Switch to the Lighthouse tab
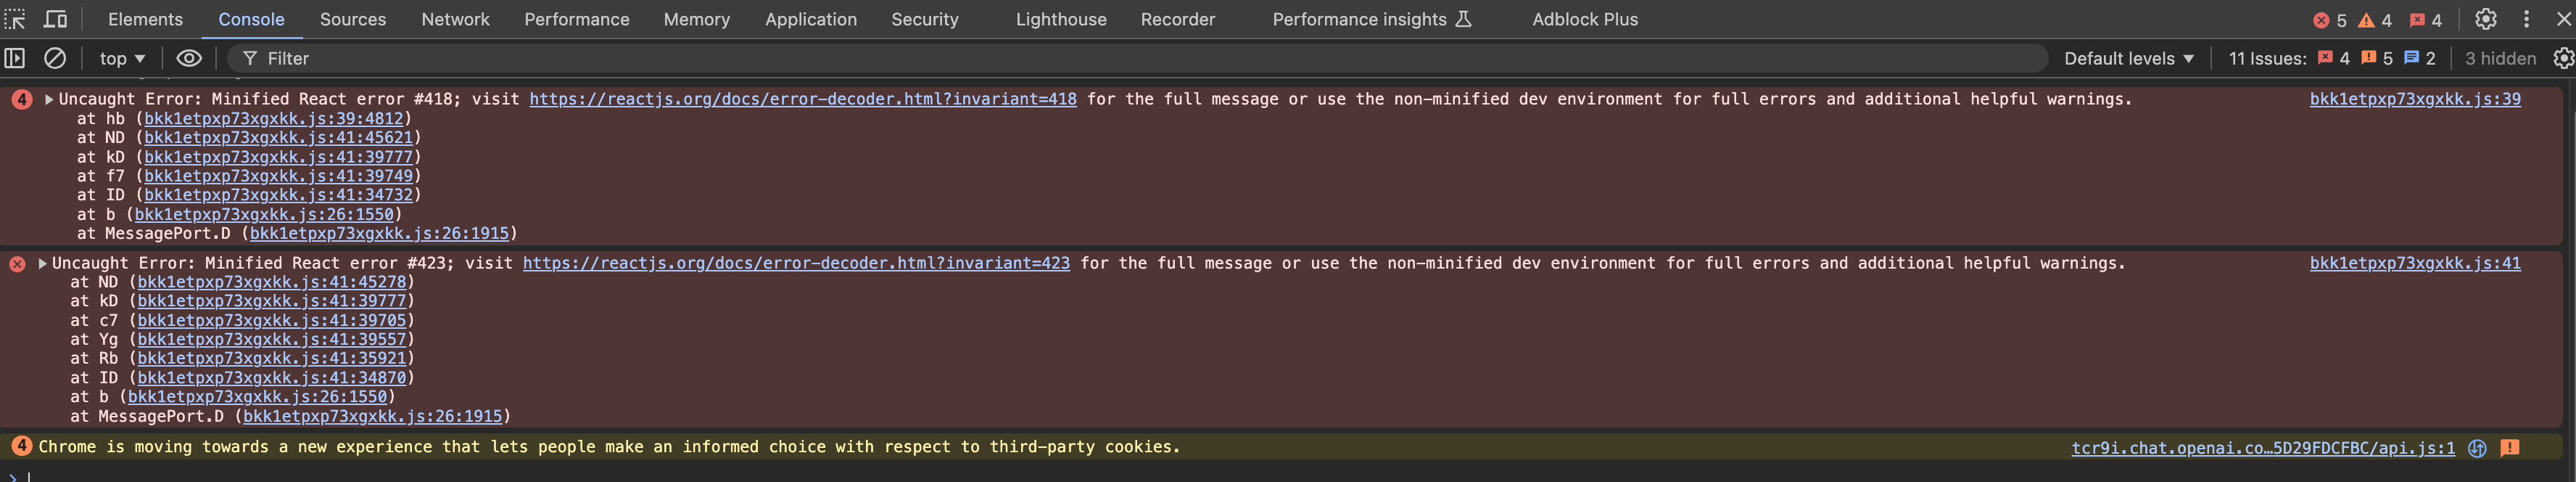Viewport: 2576px width, 482px height. (x=1061, y=19)
